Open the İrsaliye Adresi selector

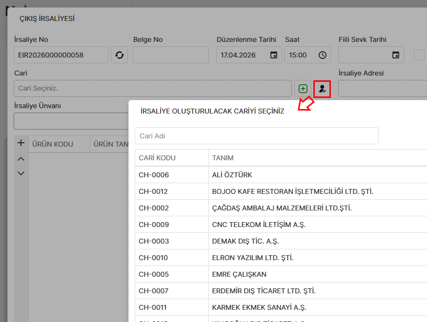(x=383, y=88)
